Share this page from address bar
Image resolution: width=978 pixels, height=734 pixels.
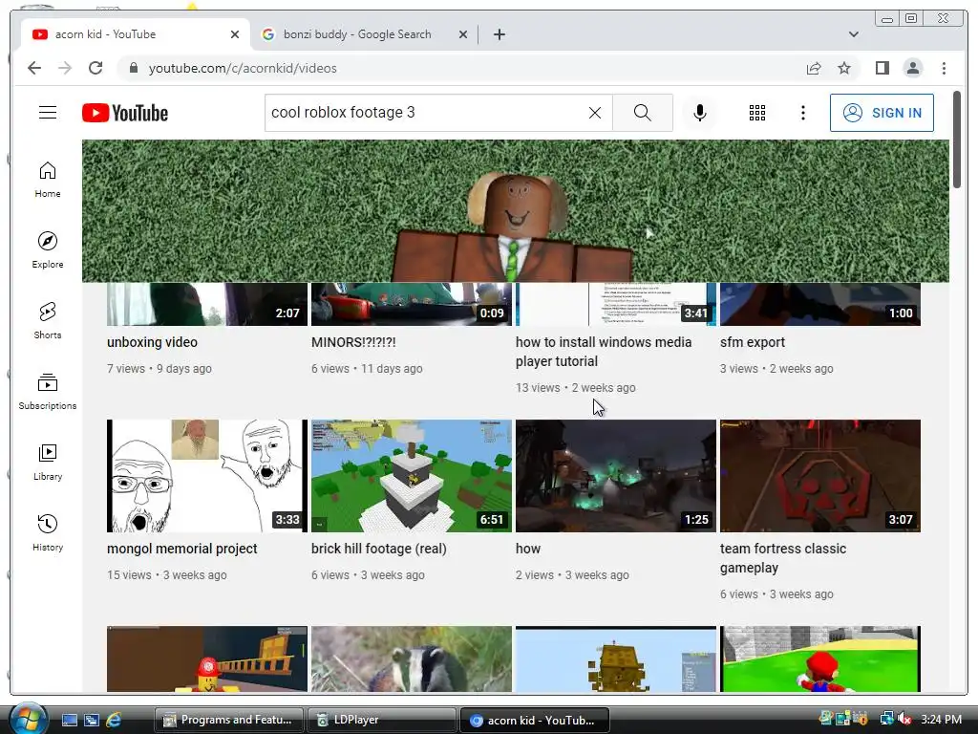click(814, 68)
